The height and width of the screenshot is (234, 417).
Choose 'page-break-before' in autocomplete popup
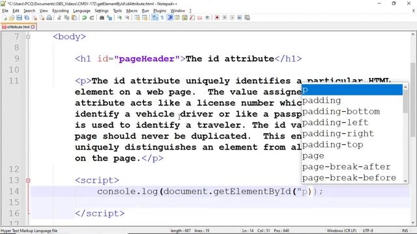(x=352, y=177)
